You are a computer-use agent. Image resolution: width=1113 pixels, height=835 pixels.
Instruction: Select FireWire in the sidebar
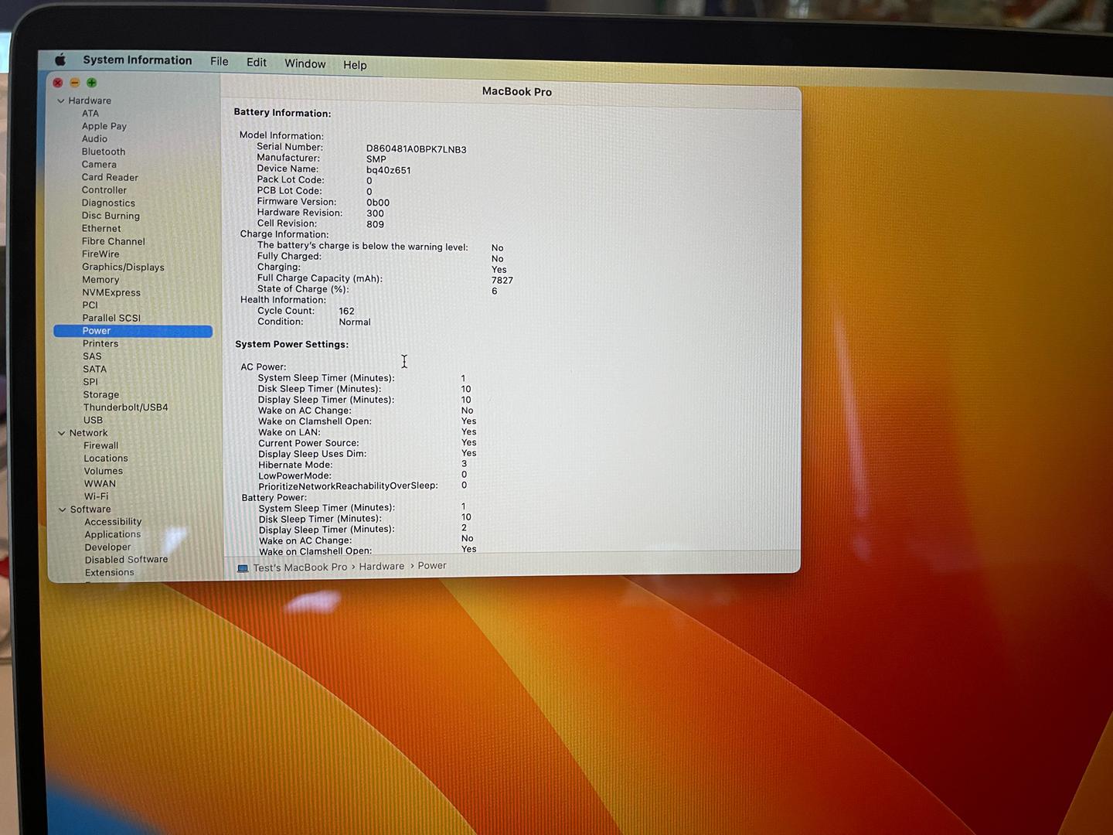(x=101, y=254)
